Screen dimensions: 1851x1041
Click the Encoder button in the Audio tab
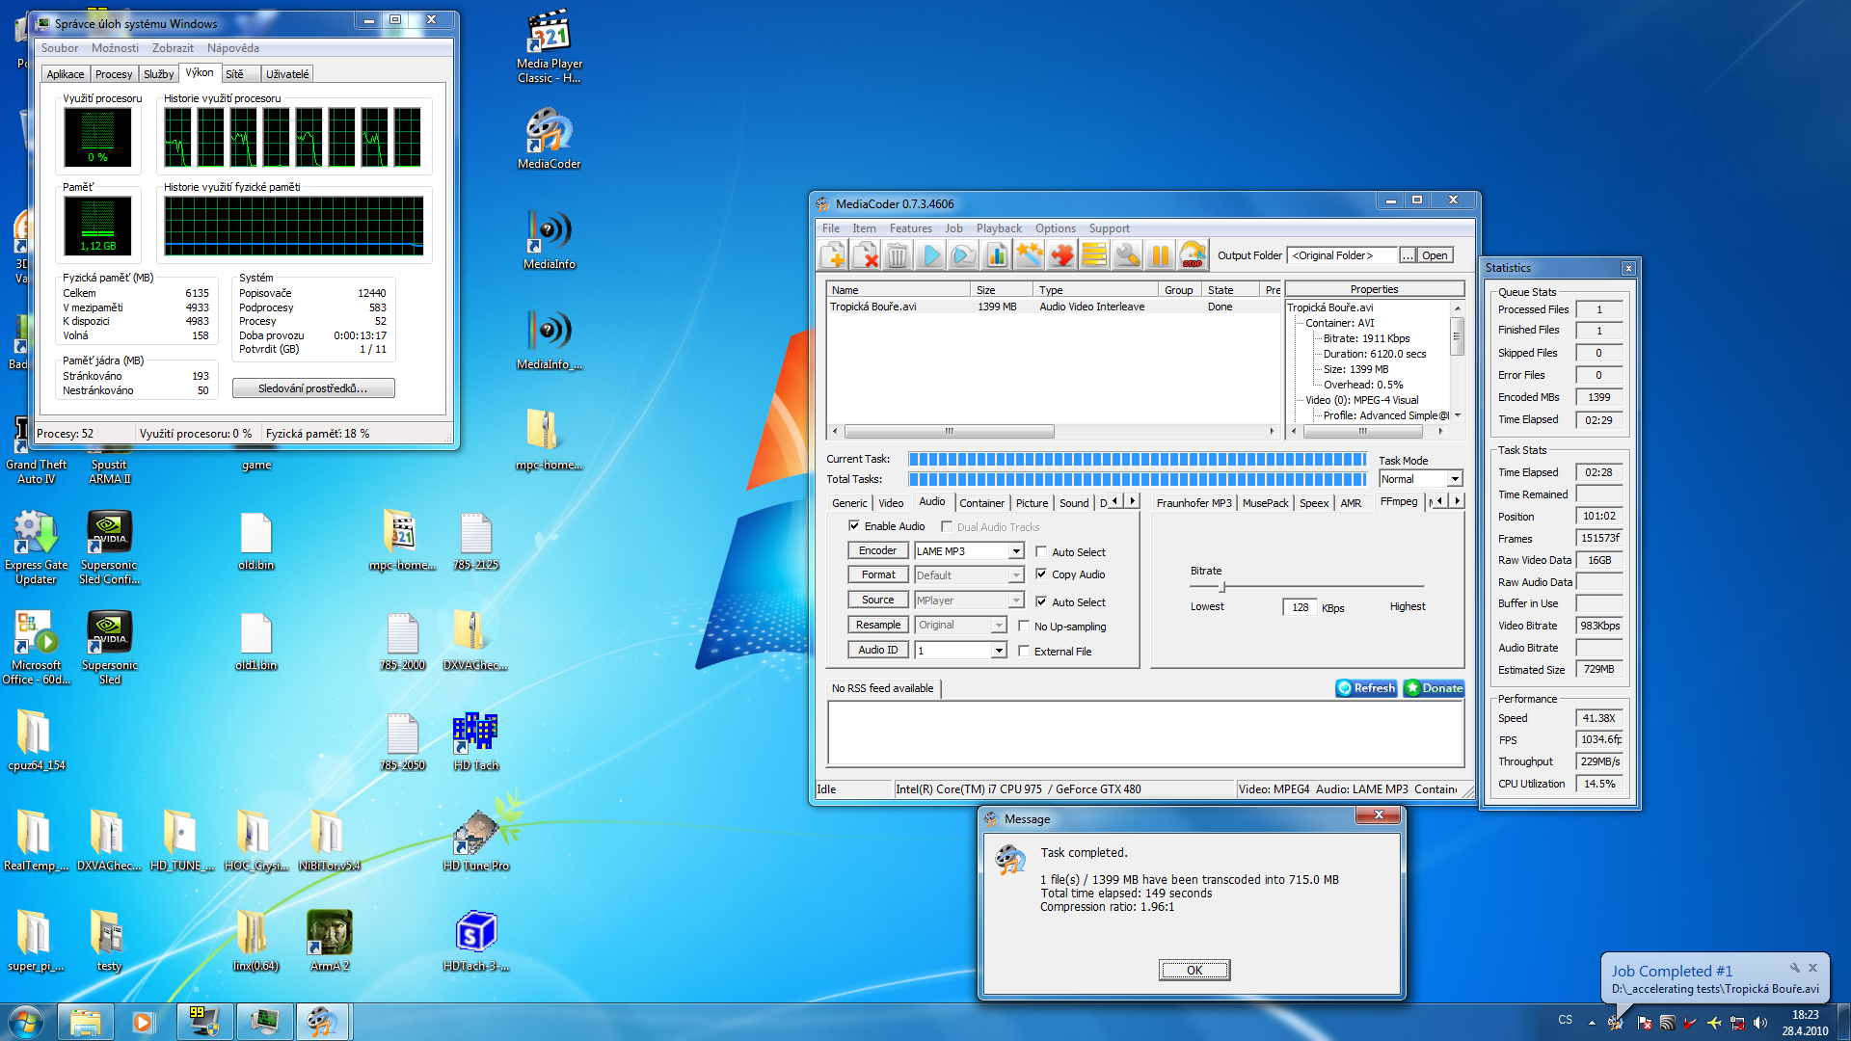pos(877,550)
